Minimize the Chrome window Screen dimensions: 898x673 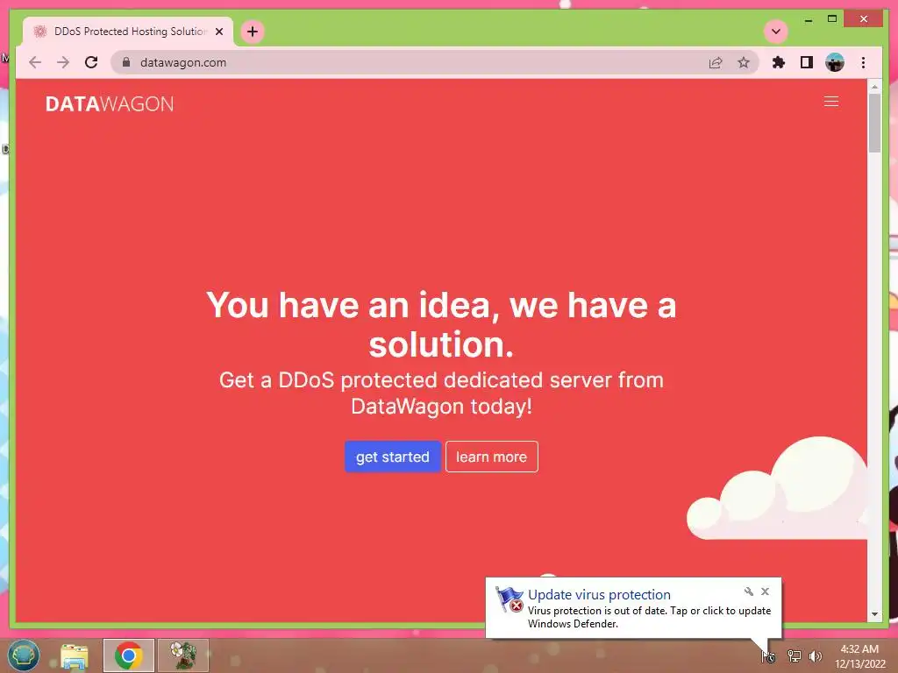[x=808, y=19]
